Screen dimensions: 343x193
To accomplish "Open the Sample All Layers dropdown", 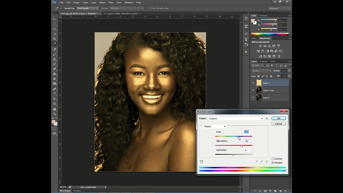I will pyautogui.click(x=126, y=8).
